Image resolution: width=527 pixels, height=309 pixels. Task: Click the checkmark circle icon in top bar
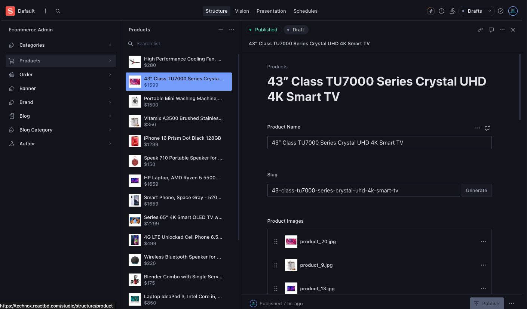(x=501, y=11)
